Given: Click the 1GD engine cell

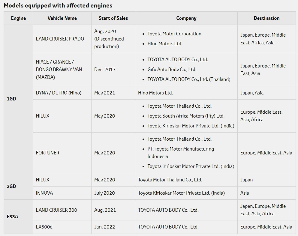Looking at the screenshot, I should tap(11, 99).
